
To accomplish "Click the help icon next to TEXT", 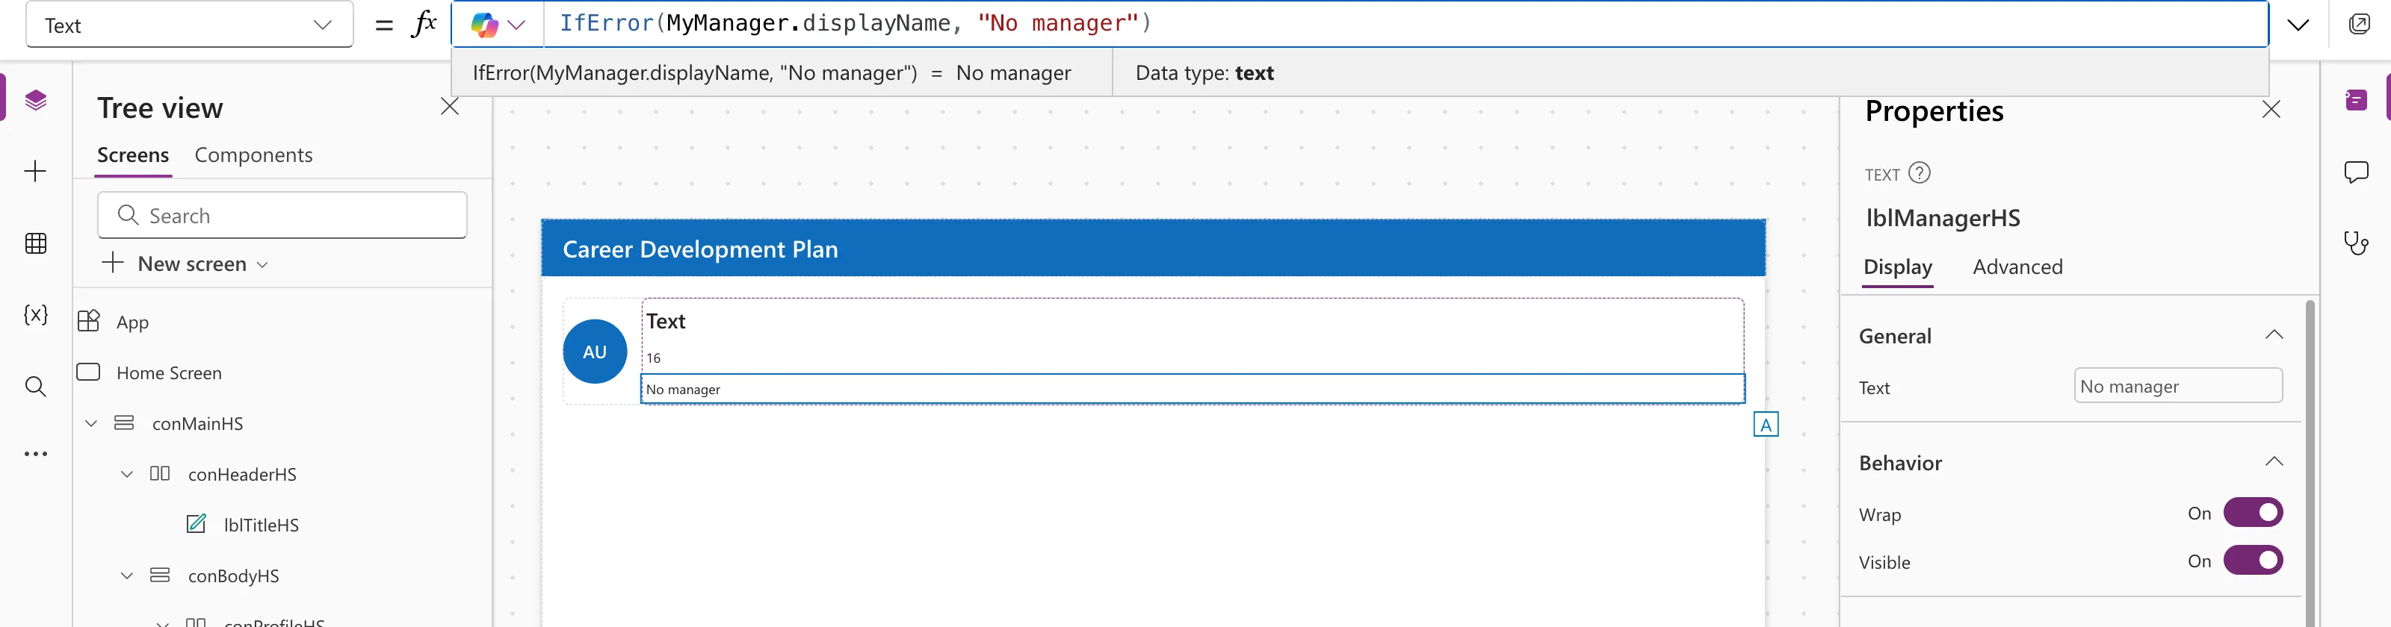I will (x=1920, y=172).
